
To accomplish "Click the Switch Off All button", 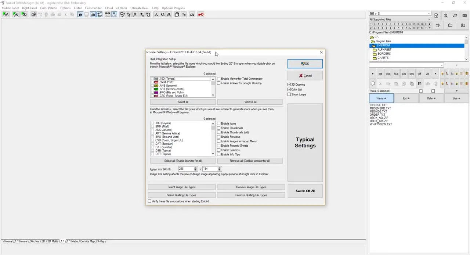I will 305,191.
